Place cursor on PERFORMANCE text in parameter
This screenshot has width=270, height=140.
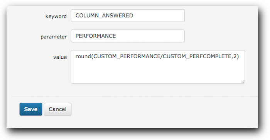(x=96, y=36)
